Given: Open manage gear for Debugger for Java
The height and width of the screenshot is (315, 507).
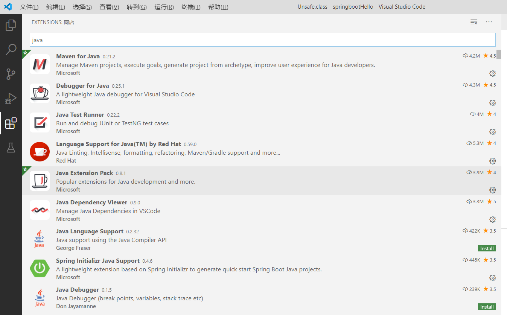Looking at the screenshot, I should (492, 103).
